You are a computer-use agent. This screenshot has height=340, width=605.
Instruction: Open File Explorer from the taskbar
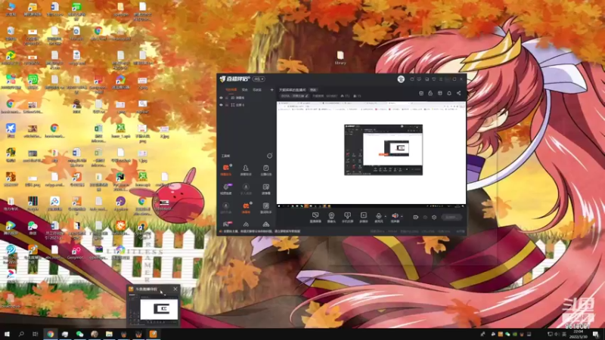[x=109, y=334]
